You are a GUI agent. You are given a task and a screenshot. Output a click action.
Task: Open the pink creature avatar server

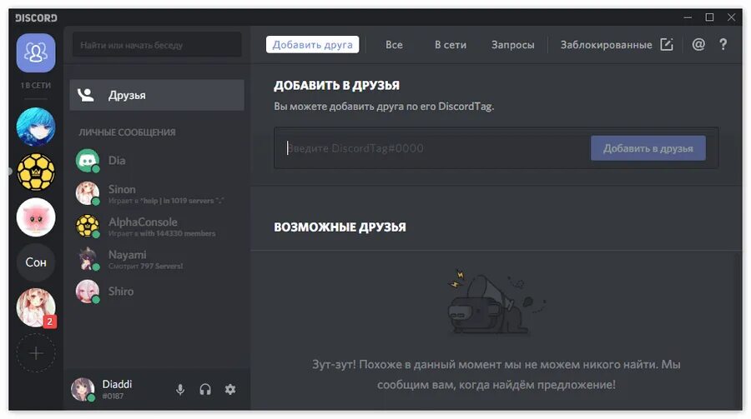36,217
